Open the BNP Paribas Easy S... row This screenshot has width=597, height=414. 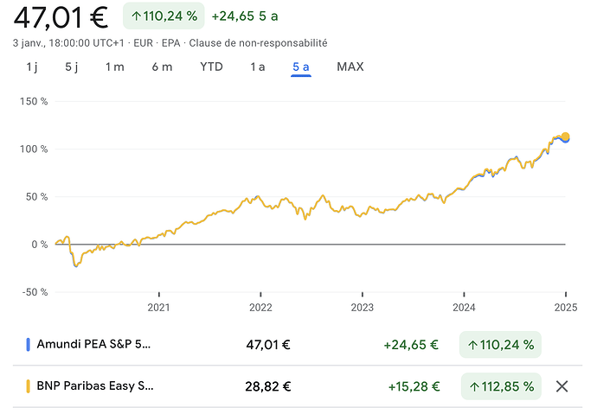pyautogui.click(x=298, y=386)
